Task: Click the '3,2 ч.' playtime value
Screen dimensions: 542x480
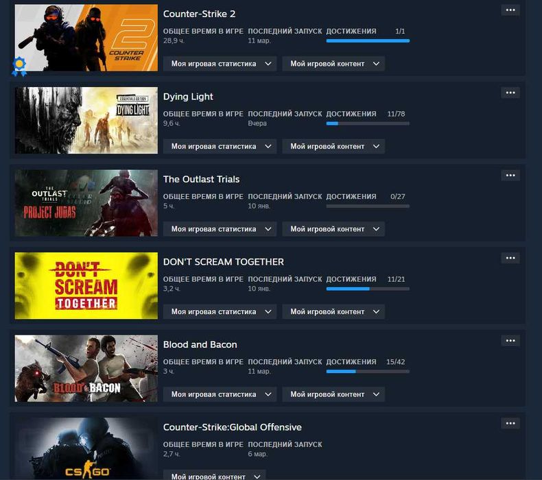Action: (172, 289)
